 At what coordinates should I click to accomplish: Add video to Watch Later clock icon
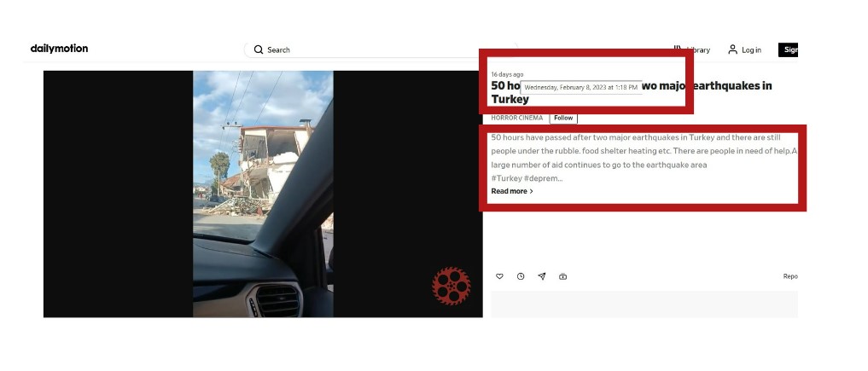521,276
